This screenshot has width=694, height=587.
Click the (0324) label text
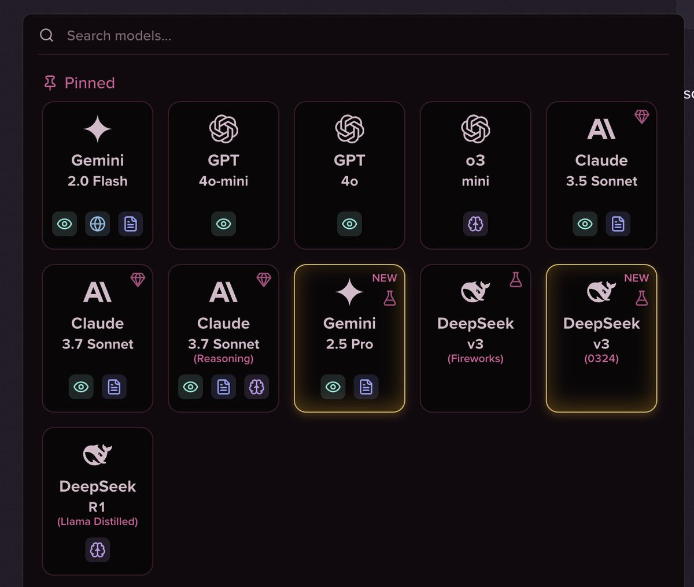[x=601, y=359]
